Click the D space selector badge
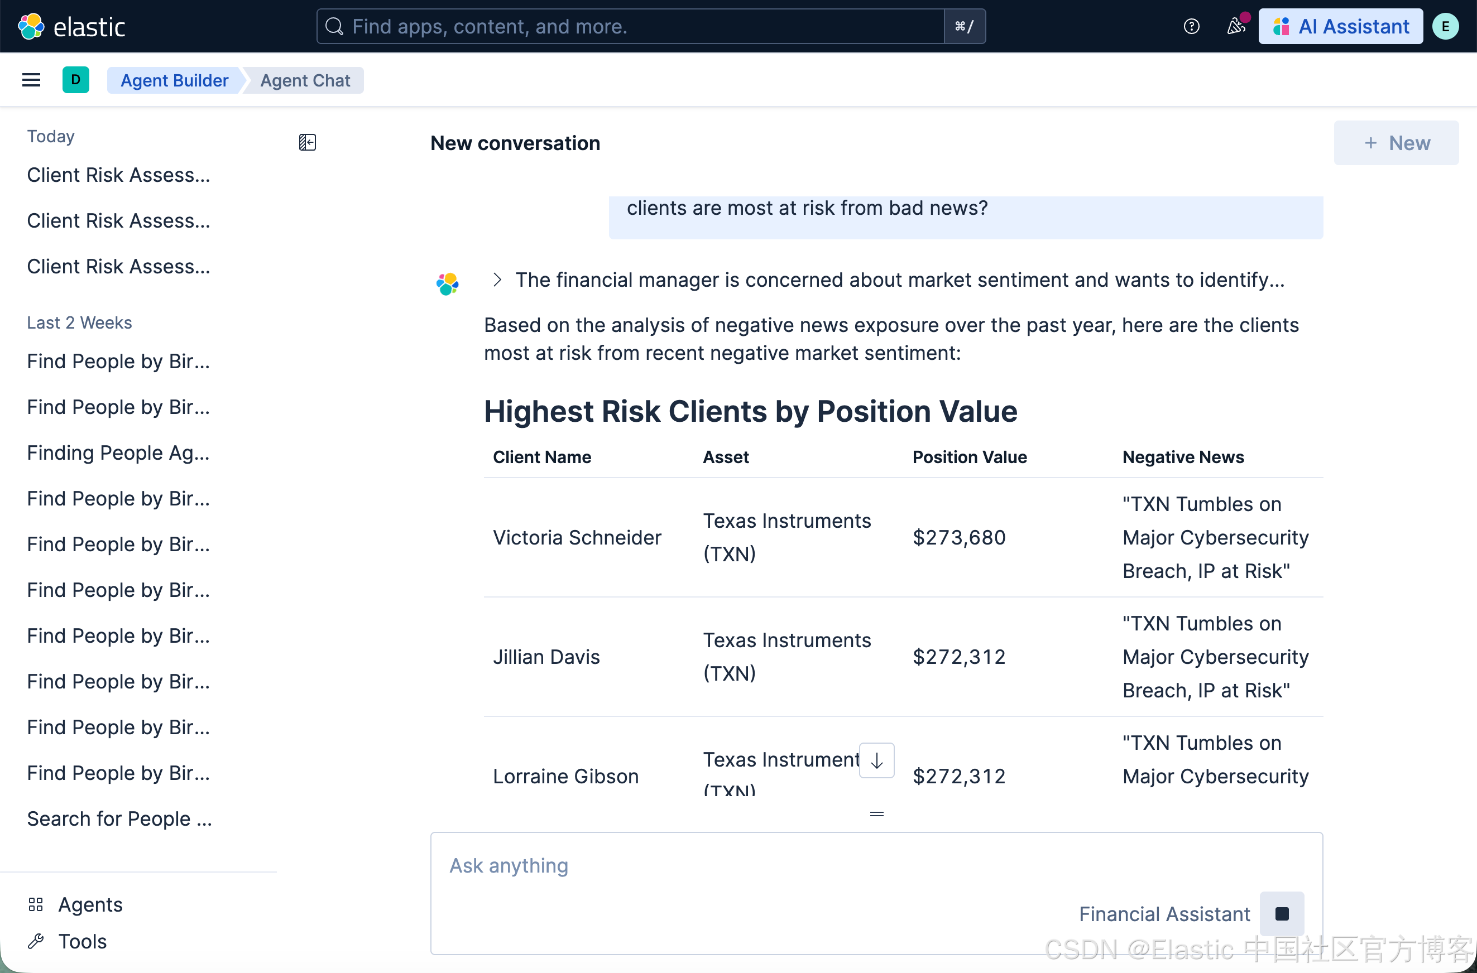Image resolution: width=1477 pixels, height=973 pixels. [x=76, y=80]
